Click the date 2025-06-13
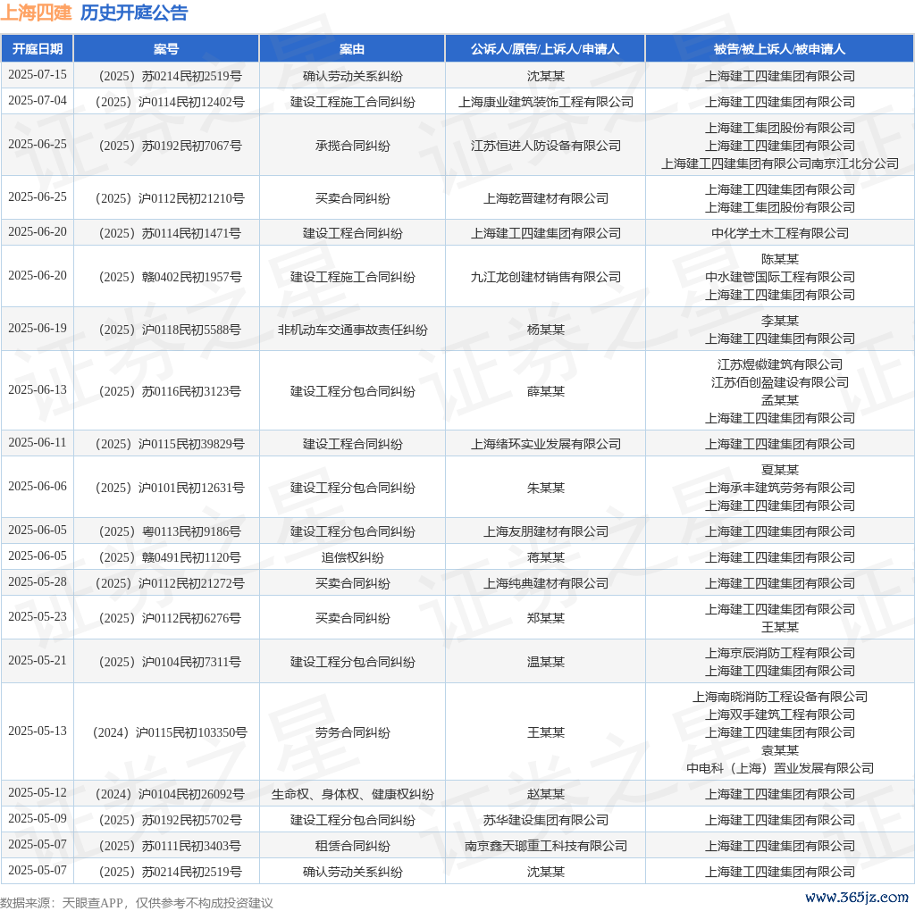The width and height of the screenshot is (915, 911). pyautogui.click(x=38, y=389)
